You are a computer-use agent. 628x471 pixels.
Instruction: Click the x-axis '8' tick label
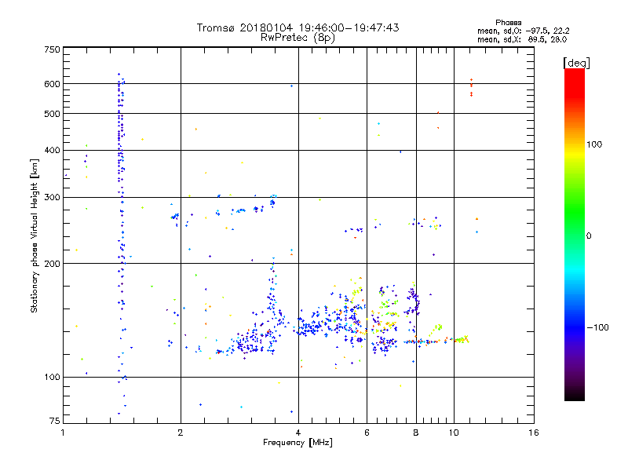pyautogui.click(x=416, y=433)
